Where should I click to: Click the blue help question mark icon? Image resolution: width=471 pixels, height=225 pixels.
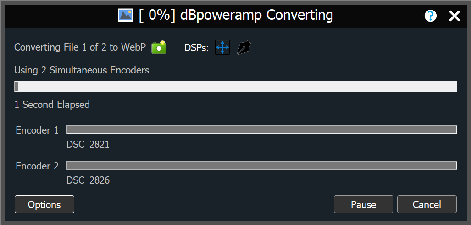pyautogui.click(x=431, y=16)
